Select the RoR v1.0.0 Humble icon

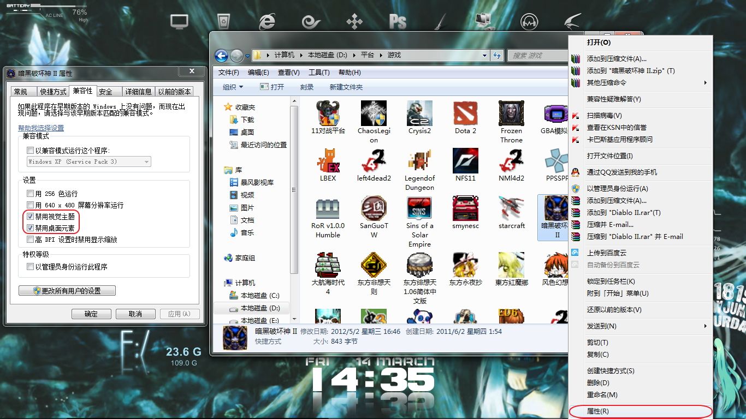[x=328, y=208]
